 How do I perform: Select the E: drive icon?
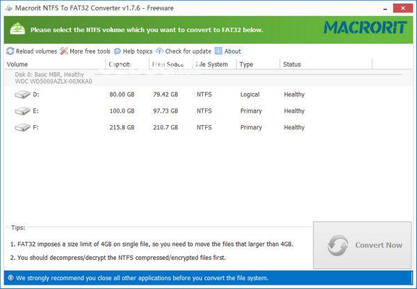click(22, 111)
